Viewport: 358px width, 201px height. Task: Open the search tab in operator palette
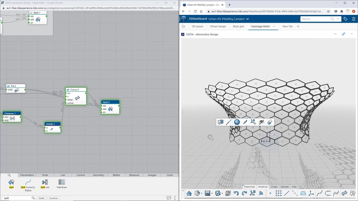click(x=9, y=175)
